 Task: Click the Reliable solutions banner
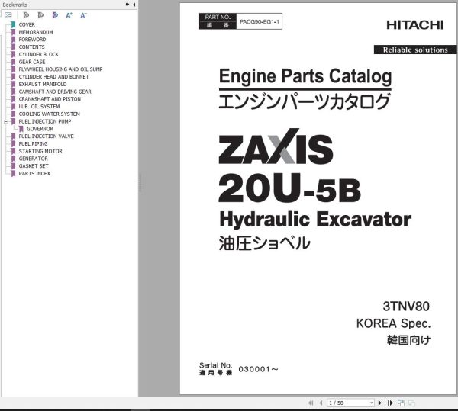point(415,50)
